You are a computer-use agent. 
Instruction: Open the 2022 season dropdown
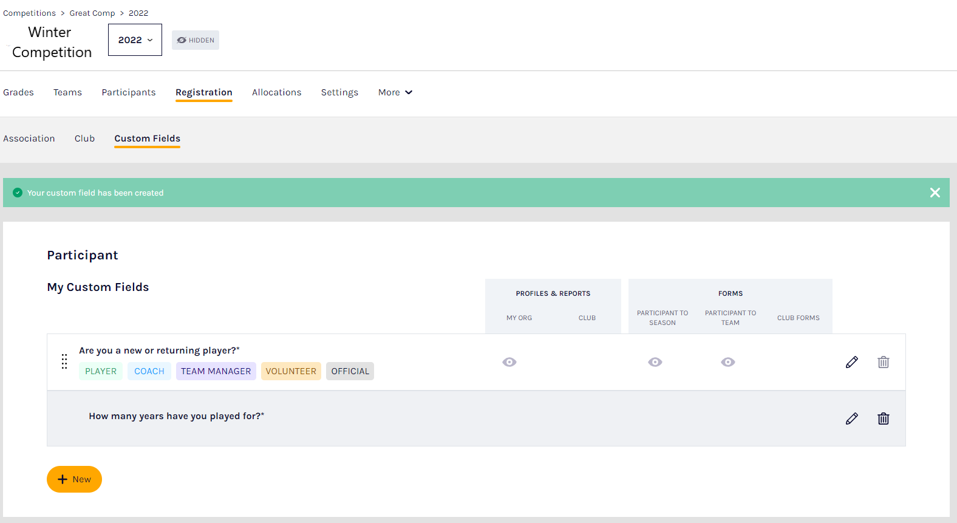[135, 40]
